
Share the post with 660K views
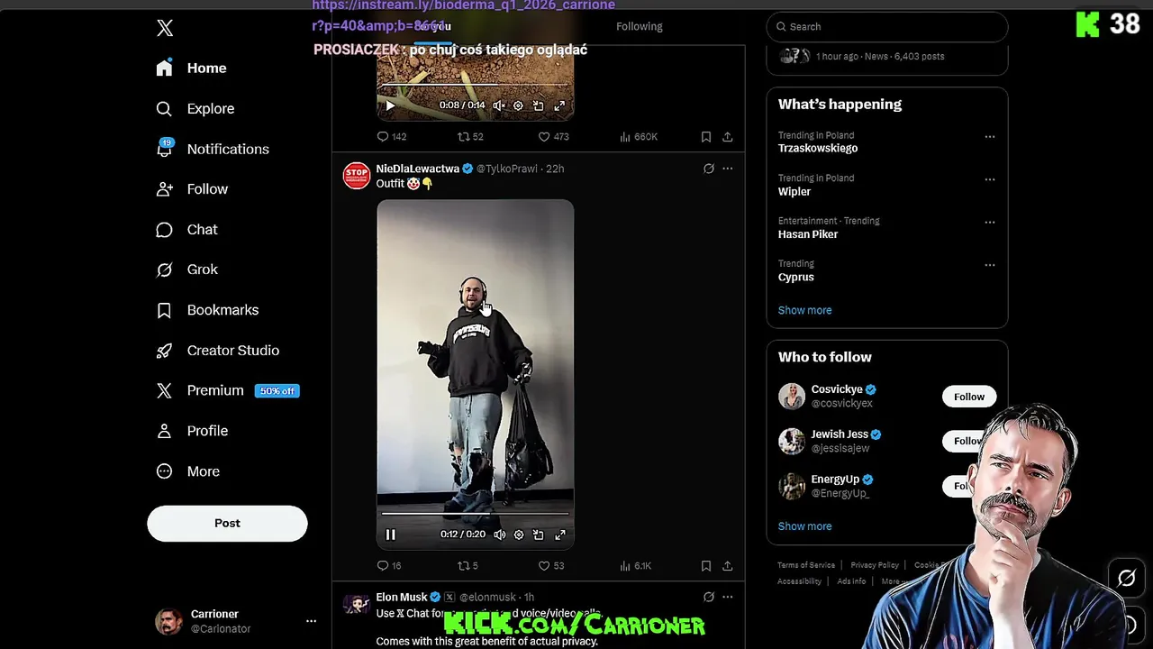[x=727, y=137]
